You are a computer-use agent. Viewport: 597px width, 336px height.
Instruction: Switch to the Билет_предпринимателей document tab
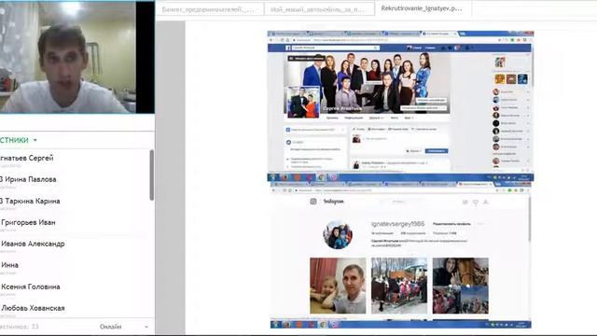(x=210, y=8)
